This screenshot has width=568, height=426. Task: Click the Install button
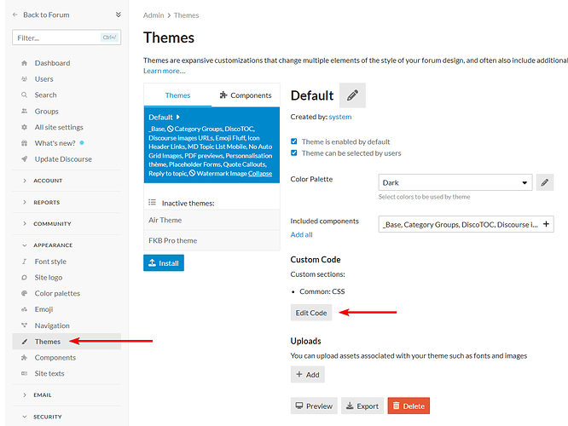coord(164,262)
